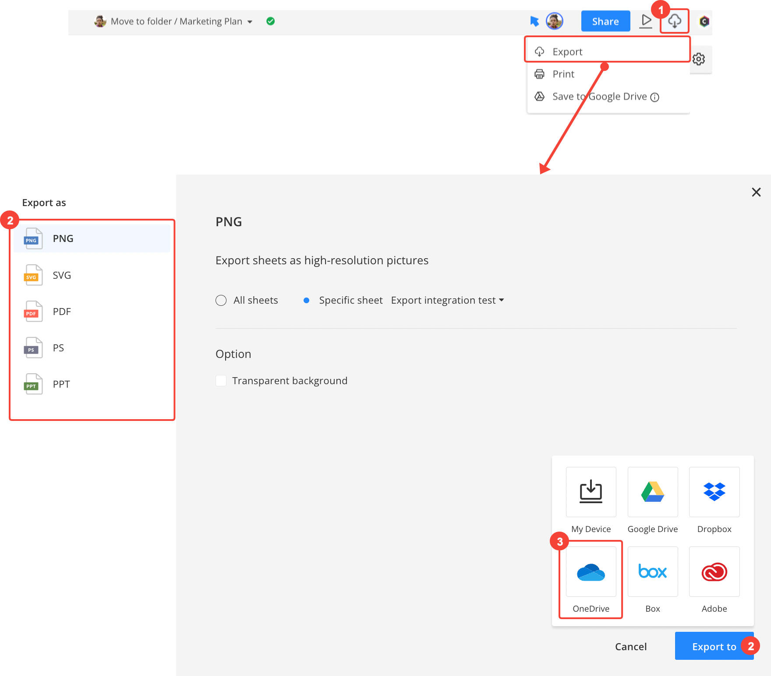The image size is (771, 676).
Task: Click the cloud export icon in the toolbar
Action: pyautogui.click(x=675, y=21)
